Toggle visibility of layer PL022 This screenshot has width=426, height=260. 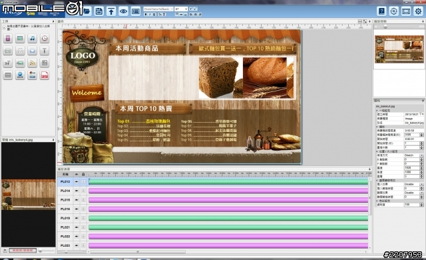tap(77, 237)
